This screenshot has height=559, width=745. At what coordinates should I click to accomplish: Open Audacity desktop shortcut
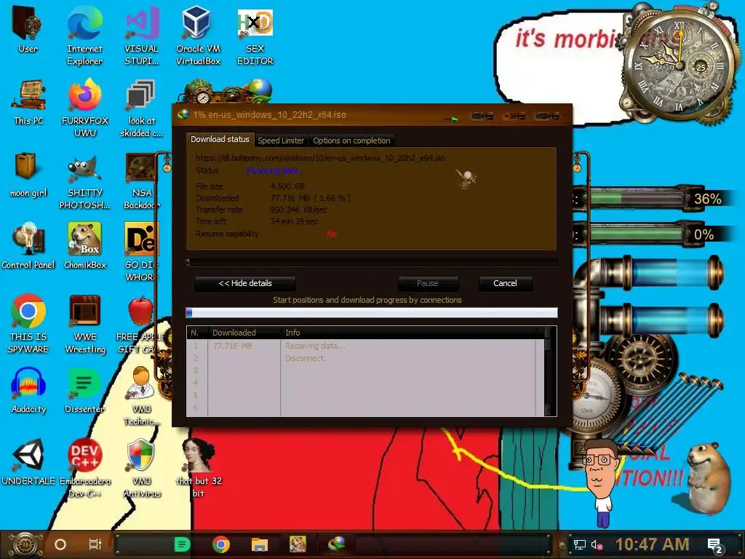(x=28, y=391)
